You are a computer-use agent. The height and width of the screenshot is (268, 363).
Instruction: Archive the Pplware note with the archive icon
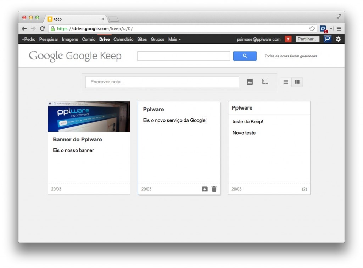[205, 189]
